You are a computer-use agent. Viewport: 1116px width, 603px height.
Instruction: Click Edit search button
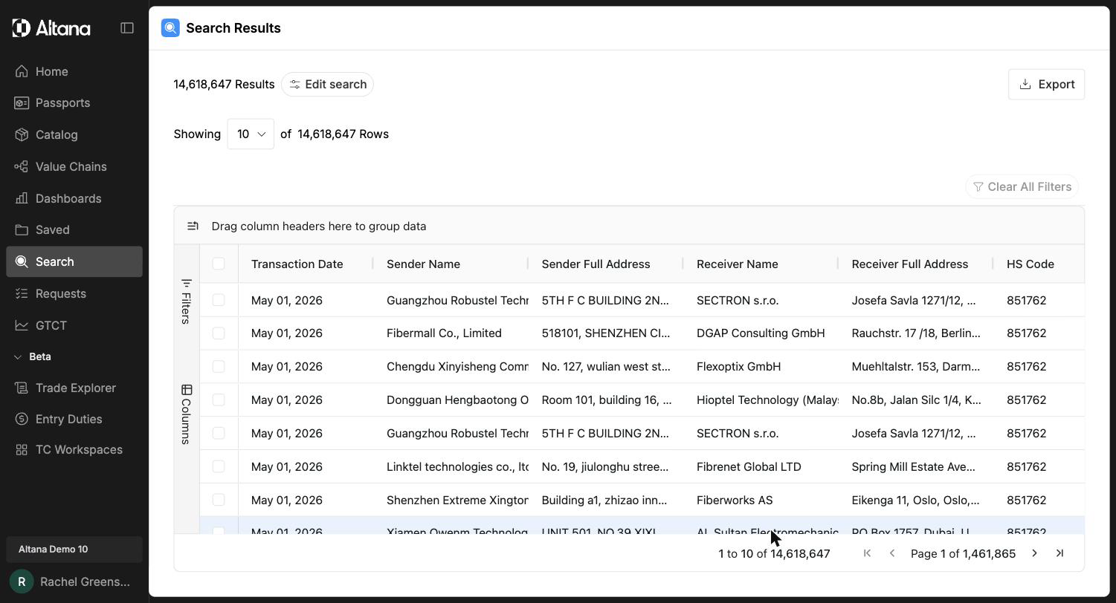(327, 85)
